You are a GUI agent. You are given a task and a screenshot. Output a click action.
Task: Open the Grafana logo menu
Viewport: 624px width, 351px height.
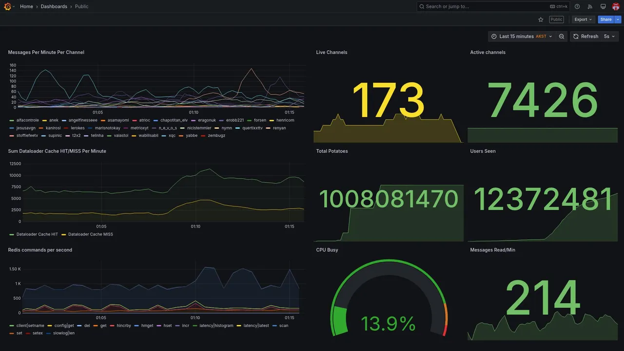(x=7, y=6)
